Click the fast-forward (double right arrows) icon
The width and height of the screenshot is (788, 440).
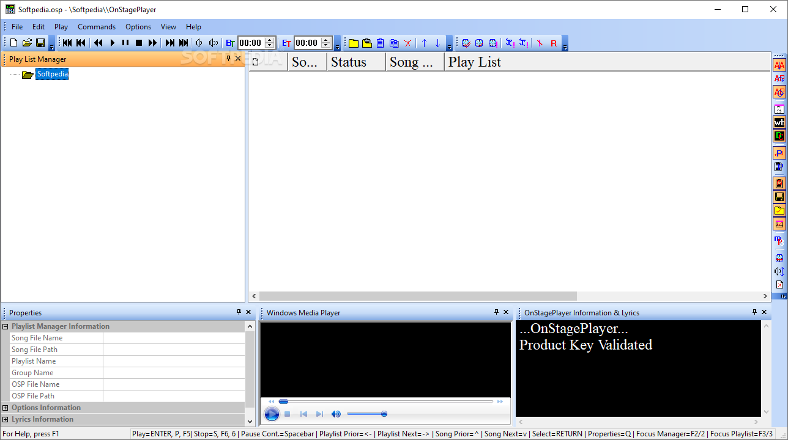point(152,43)
